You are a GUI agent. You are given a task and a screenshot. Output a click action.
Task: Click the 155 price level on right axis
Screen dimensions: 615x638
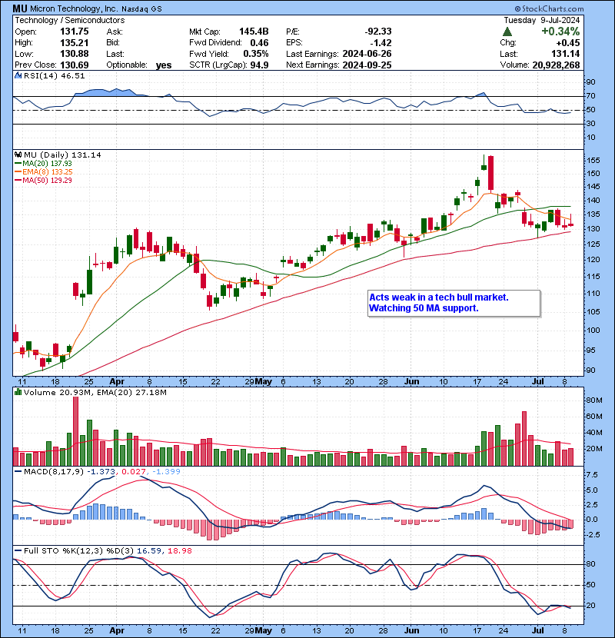[x=593, y=161]
